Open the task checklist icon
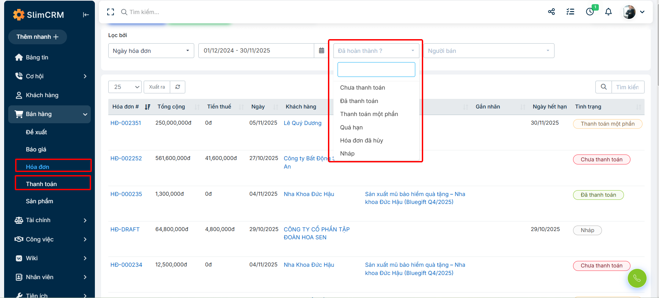The height and width of the screenshot is (298, 659). point(570,12)
